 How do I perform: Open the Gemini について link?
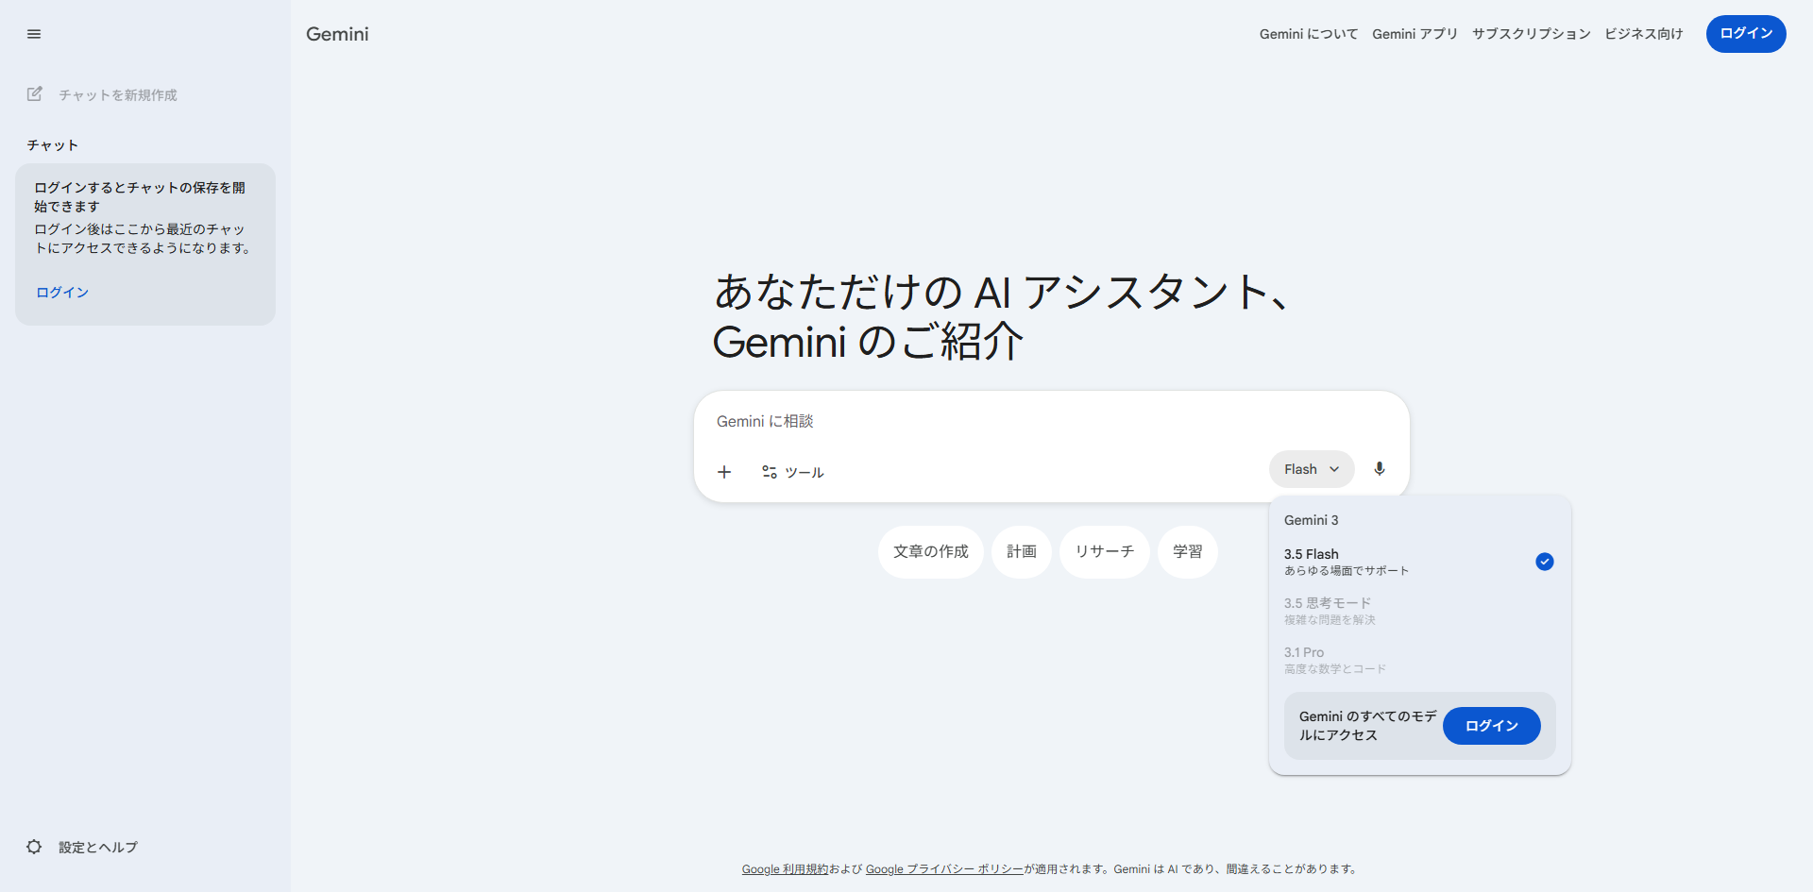point(1309,34)
